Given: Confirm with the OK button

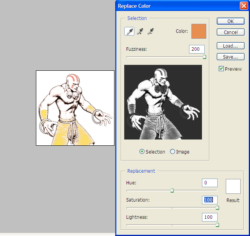Looking at the screenshot, I should pyautogui.click(x=230, y=21).
